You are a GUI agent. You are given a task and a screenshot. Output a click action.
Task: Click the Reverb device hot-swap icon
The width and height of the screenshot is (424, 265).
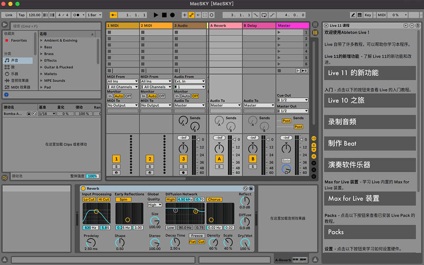click(246, 189)
